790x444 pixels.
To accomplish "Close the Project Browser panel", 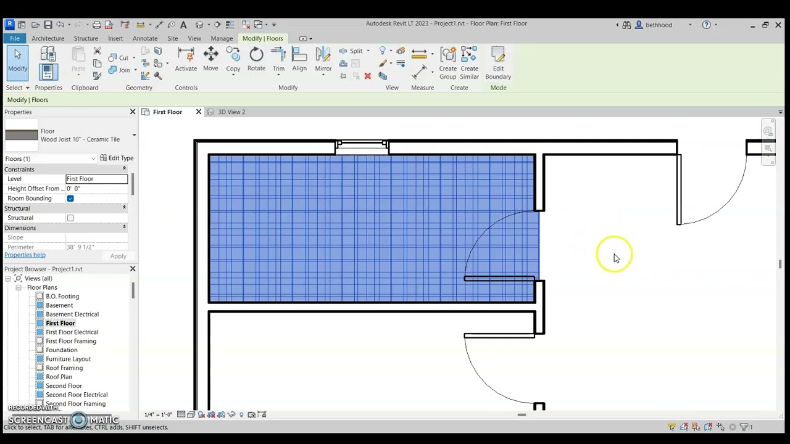I will (132, 269).
